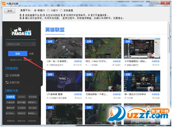
Task: Click the 英雄联盟 tag under 阿杰 stream
Action: 117,61
